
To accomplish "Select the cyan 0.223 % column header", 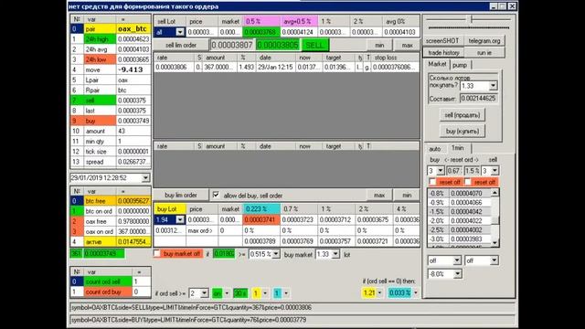I will click(261, 209).
